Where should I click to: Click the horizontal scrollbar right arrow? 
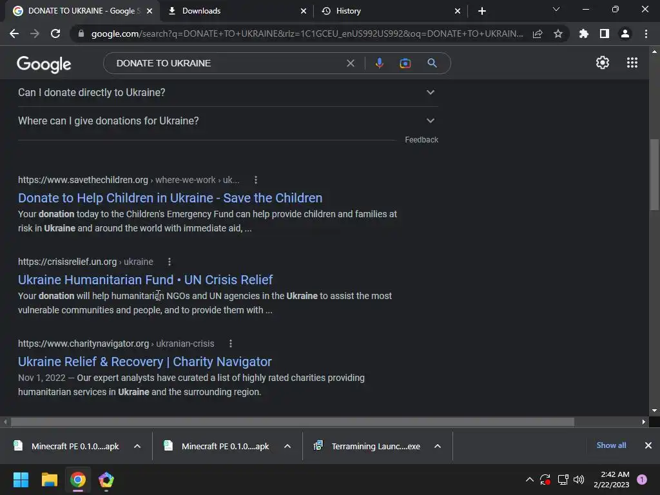pyautogui.click(x=644, y=422)
